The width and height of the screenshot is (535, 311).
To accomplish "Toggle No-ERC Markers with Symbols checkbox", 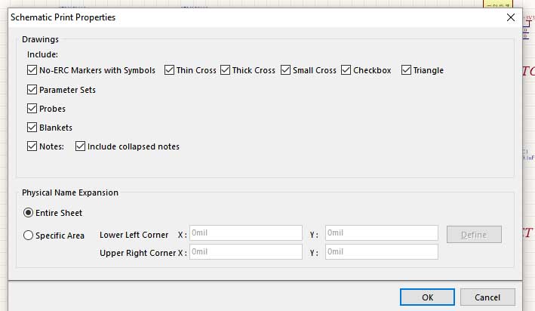I will 32,70.
